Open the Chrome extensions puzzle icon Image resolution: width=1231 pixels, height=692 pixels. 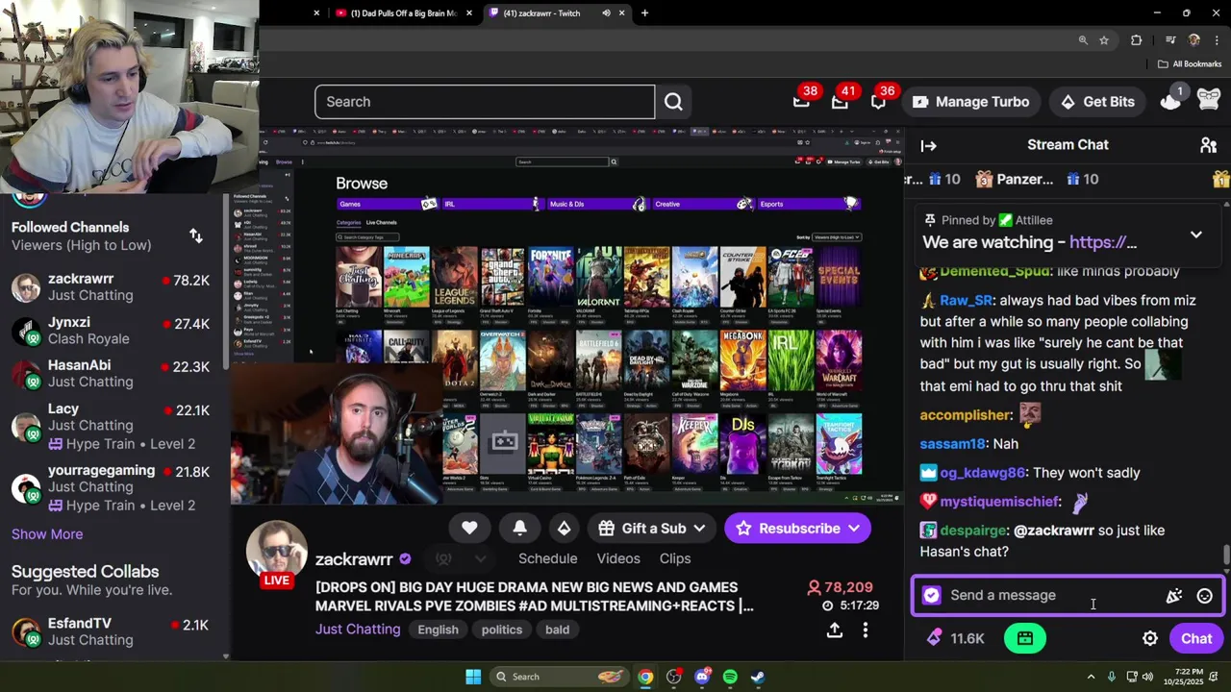click(x=1136, y=40)
